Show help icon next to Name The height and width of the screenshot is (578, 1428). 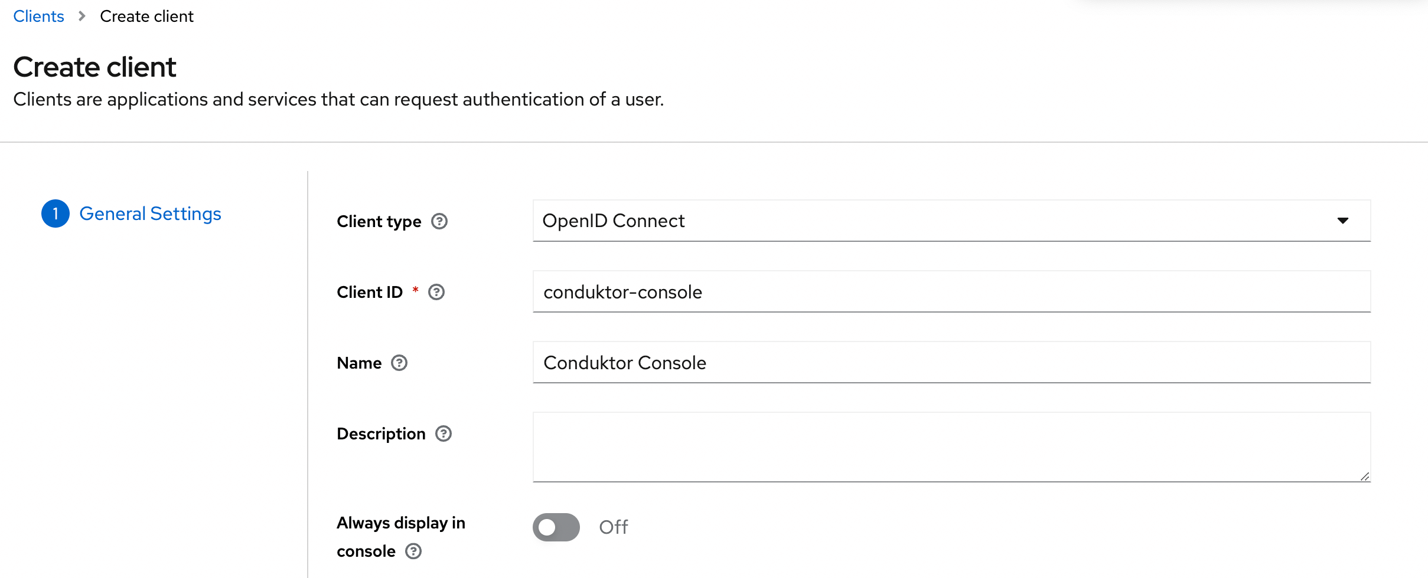pyautogui.click(x=399, y=363)
